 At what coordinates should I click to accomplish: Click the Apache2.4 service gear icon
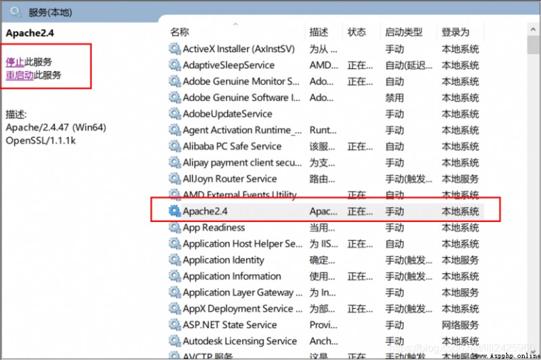pyautogui.click(x=174, y=211)
